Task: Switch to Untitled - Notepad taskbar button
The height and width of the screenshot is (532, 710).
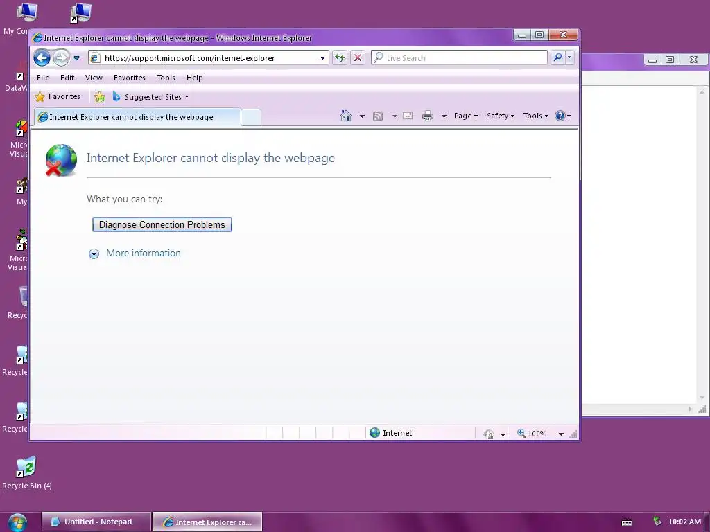Action: click(x=96, y=522)
